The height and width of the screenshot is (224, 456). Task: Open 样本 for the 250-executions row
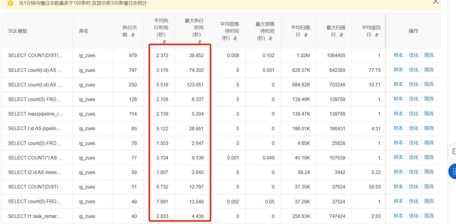click(398, 84)
